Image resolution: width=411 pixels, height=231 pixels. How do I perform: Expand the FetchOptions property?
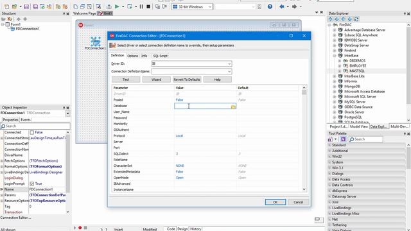(2, 161)
